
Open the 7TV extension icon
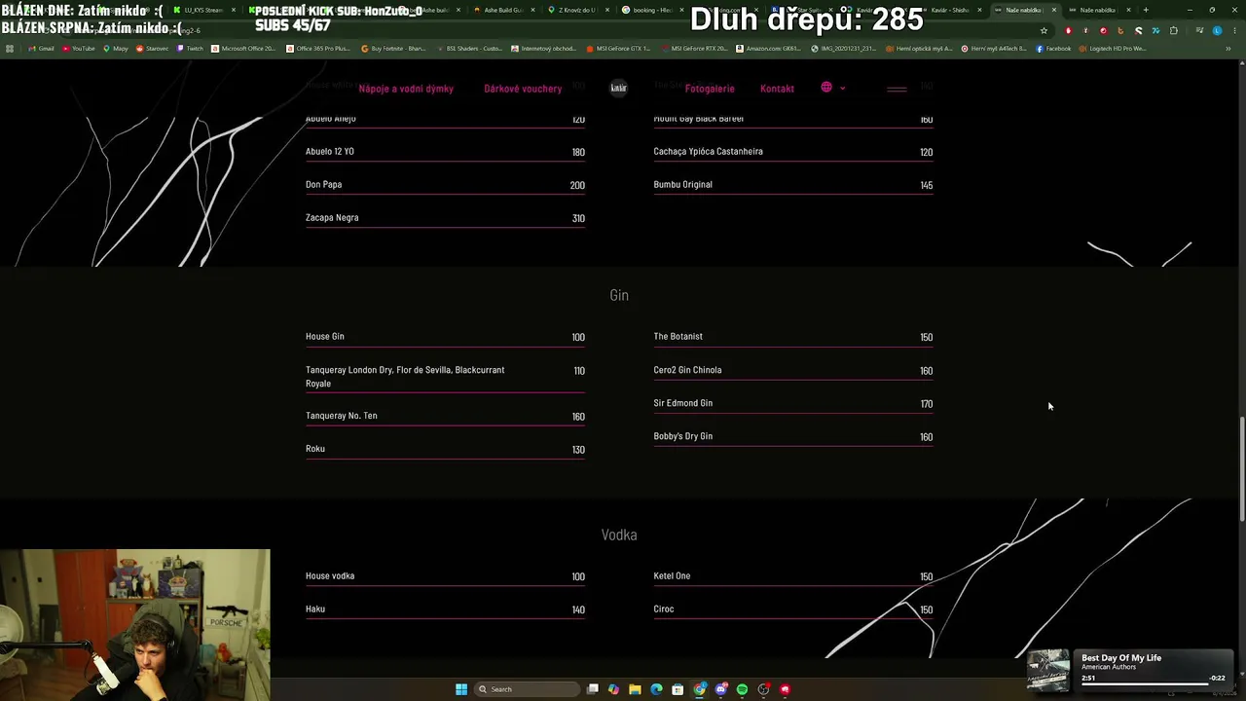coord(1155,30)
